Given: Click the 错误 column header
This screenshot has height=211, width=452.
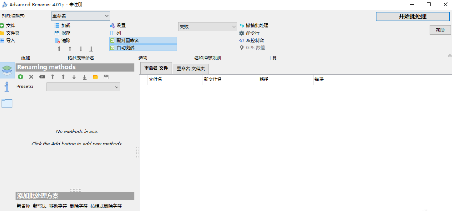Looking at the screenshot, I should (341, 79).
